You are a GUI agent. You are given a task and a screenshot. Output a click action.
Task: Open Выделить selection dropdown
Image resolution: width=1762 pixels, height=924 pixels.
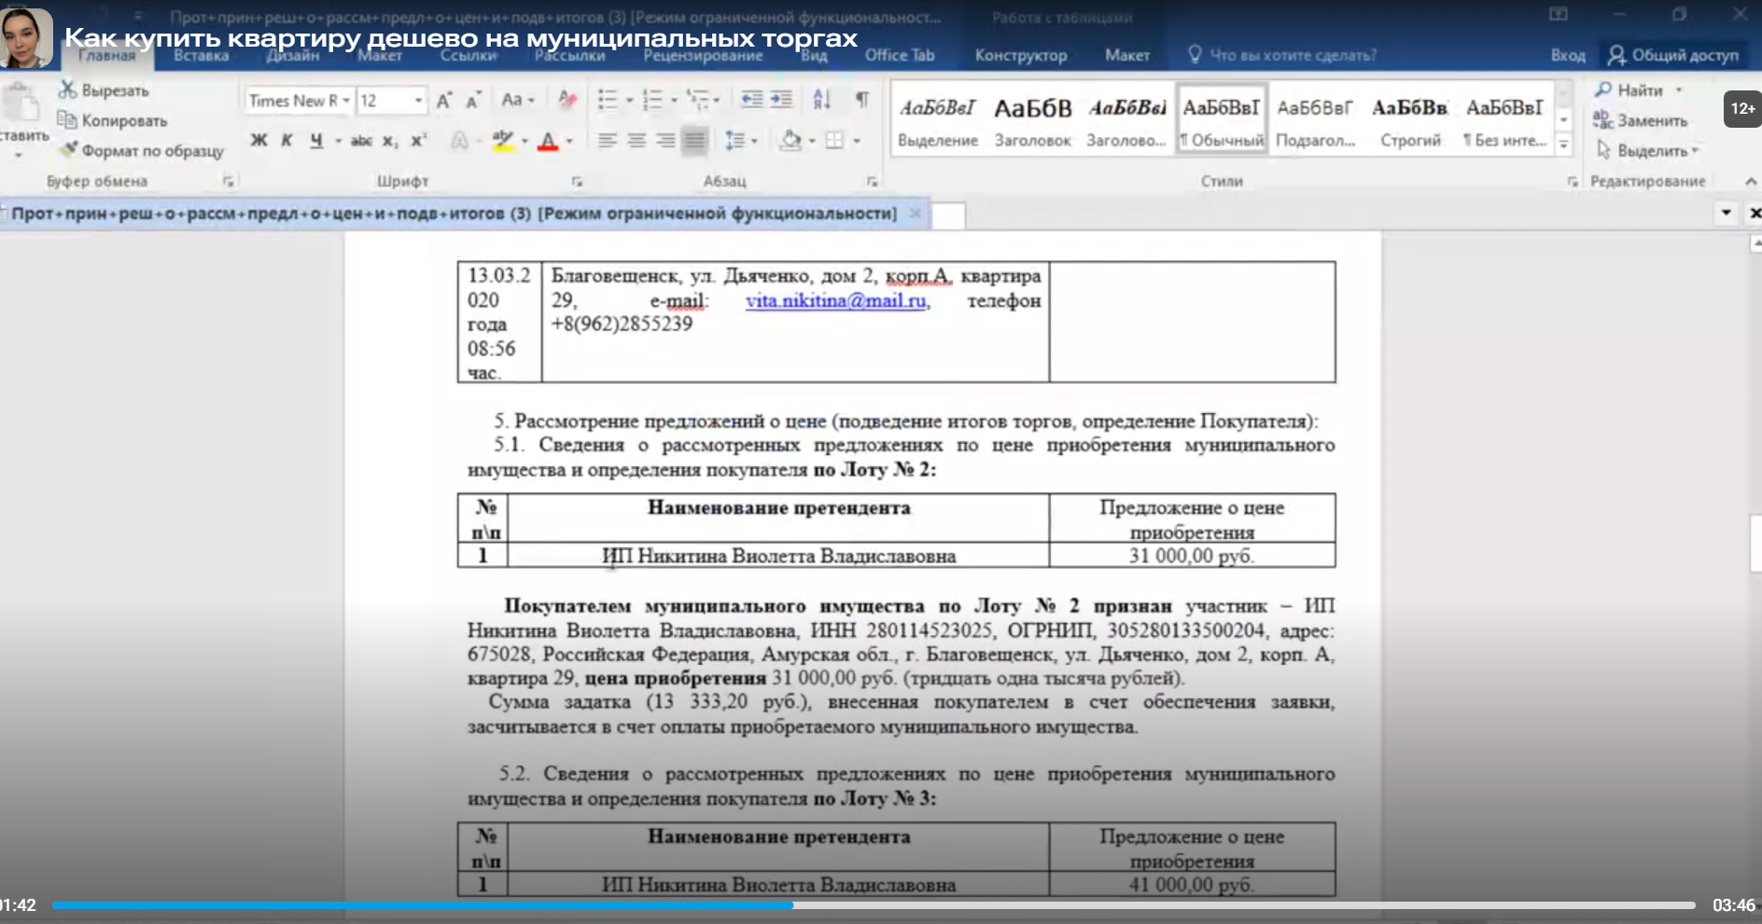(1647, 150)
